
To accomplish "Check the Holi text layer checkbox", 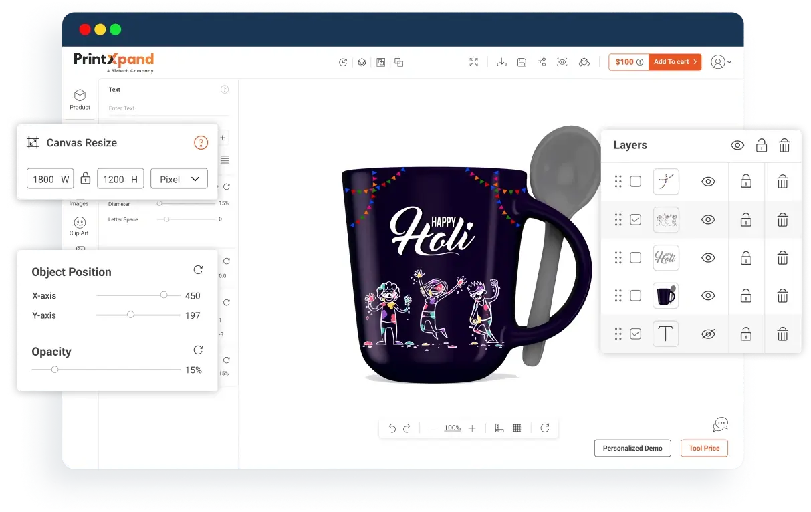I will pyautogui.click(x=636, y=257).
